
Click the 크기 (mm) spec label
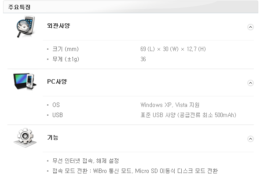click(x=66, y=49)
